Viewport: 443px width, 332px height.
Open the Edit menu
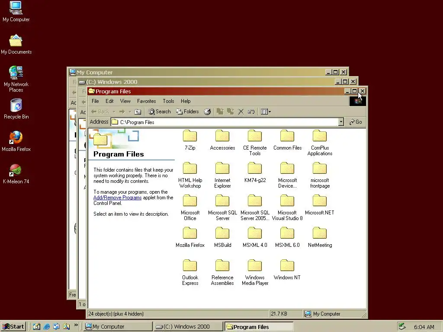coord(109,101)
